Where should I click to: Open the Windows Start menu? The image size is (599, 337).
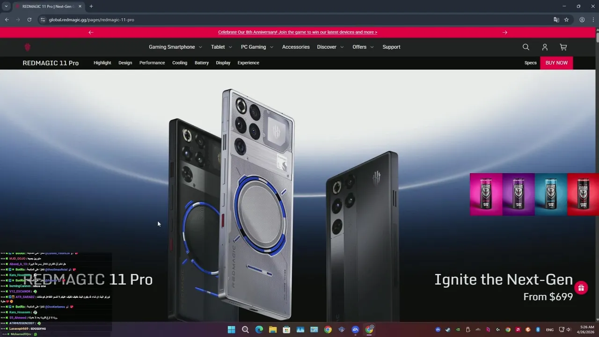[231, 330]
